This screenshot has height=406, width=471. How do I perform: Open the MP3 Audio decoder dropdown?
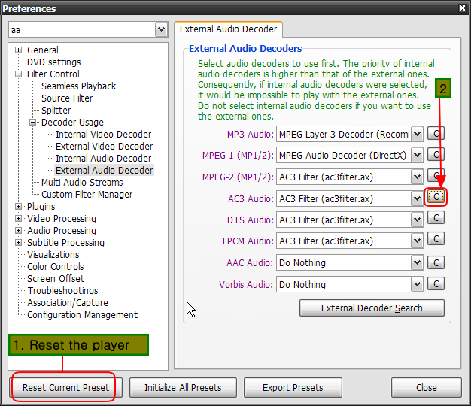pyautogui.click(x=418, y=135)
